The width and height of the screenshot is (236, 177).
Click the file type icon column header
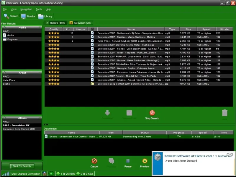point(93,29)
